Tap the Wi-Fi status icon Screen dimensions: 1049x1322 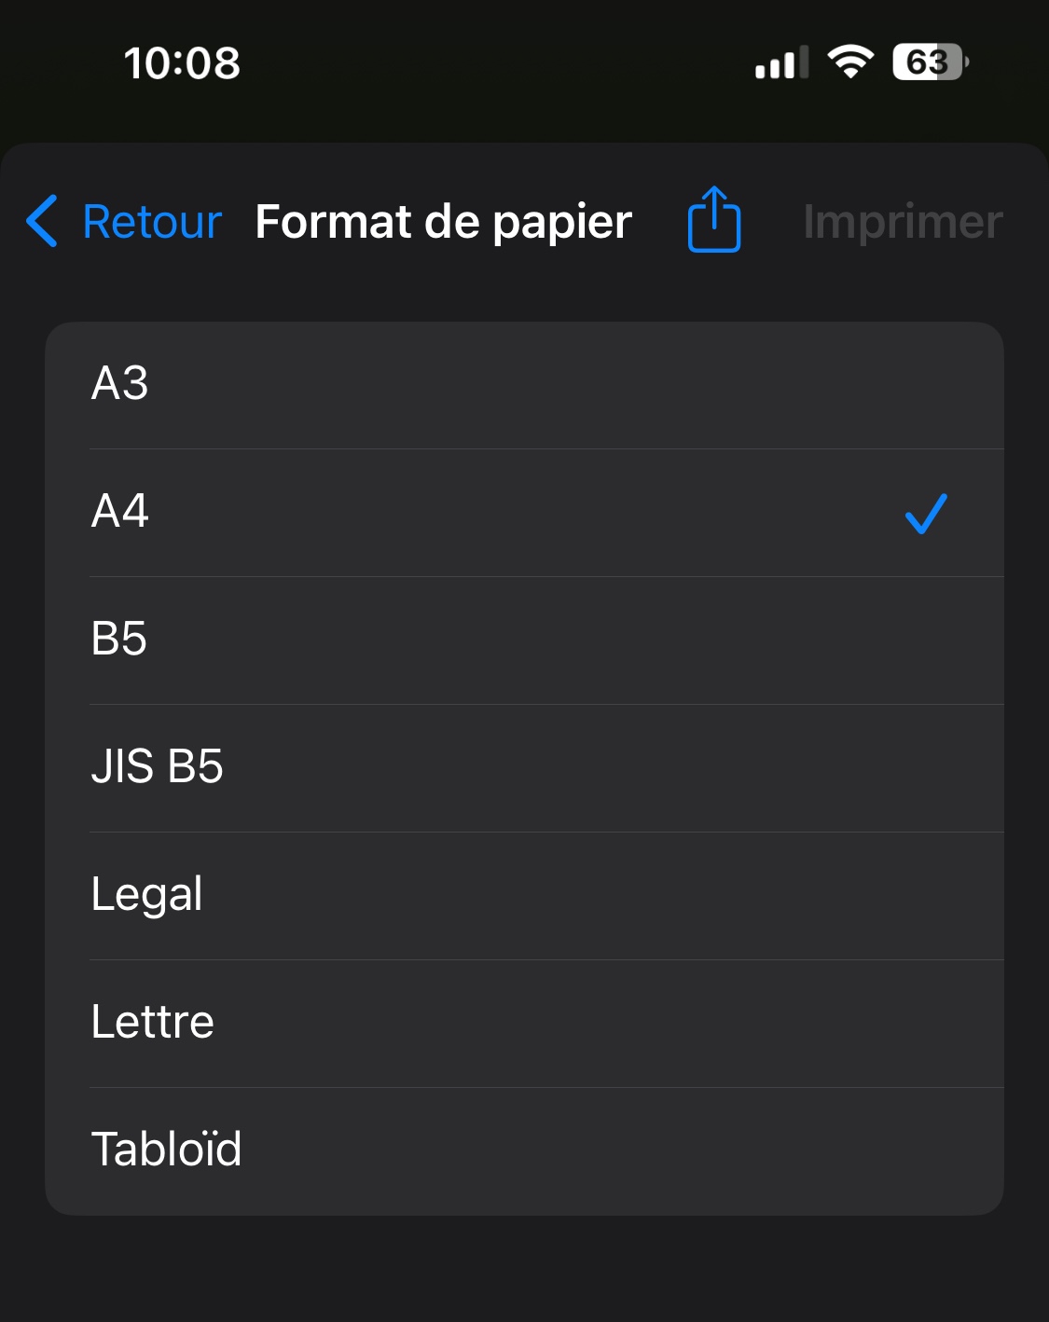[849, 62]
